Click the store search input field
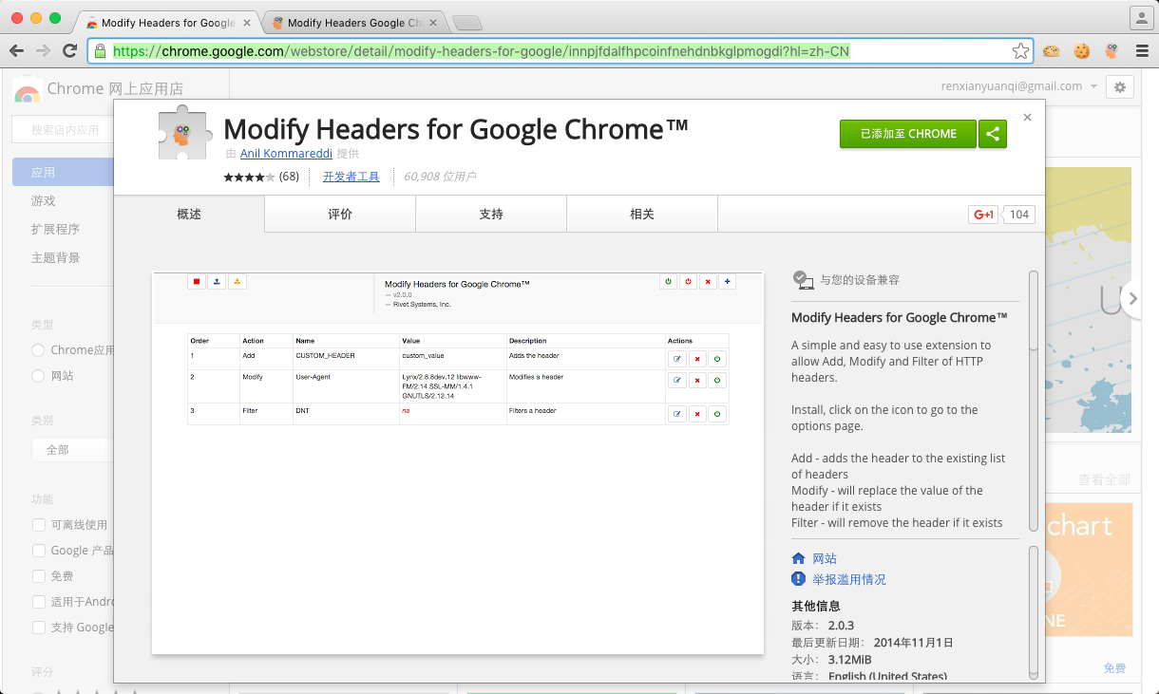Image resolution: width=1159 pixels, height=694 pixels. [x=63, y=130]
